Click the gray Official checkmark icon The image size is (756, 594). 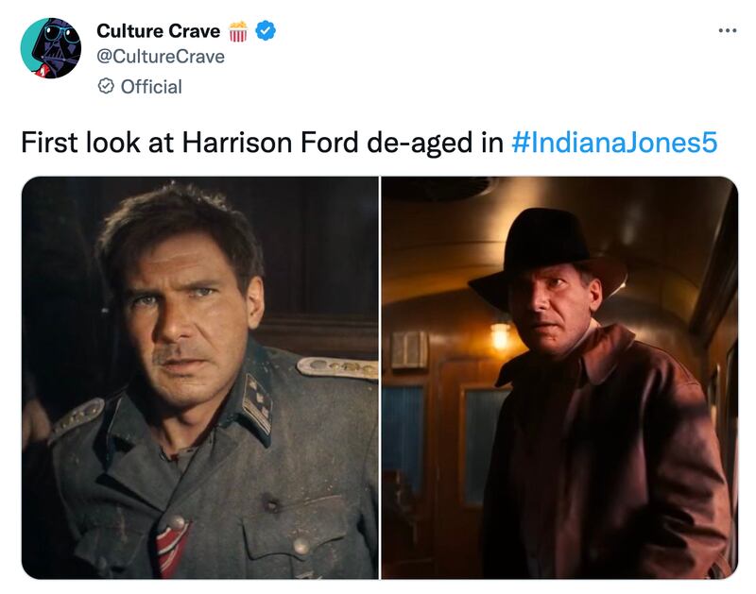106,86
